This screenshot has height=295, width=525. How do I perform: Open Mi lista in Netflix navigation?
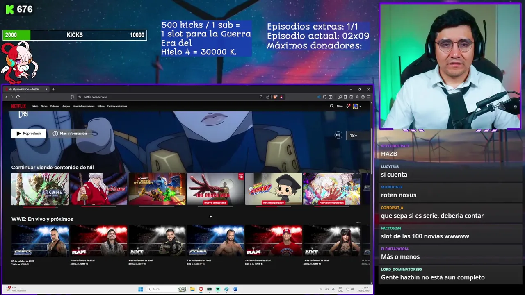(101, 106)
